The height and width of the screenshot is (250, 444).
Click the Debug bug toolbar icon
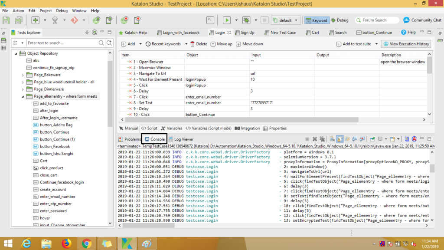click(x=246, y=20)
